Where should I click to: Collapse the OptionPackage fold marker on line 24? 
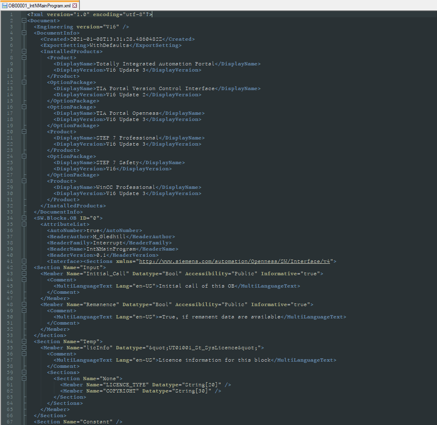coord(24,156)
